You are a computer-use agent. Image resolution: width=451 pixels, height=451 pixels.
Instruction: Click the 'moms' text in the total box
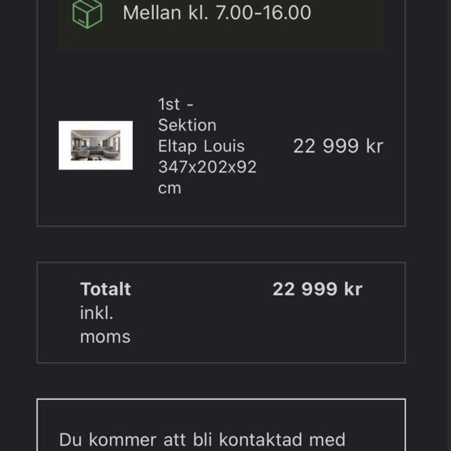pos(105,337)
